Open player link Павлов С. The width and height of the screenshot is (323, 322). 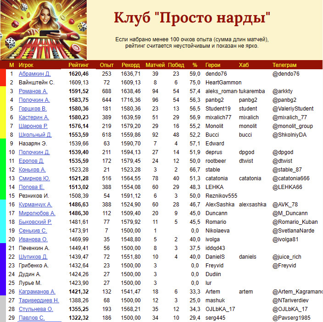32,318
